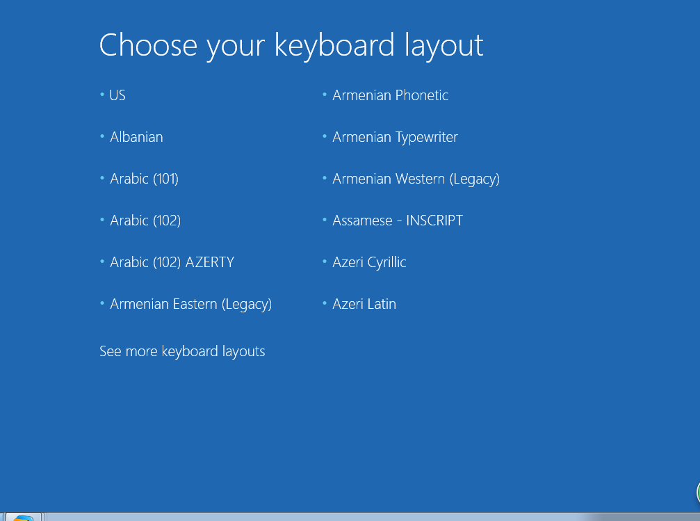This screenshot has height=521, width=700.
Task: Pick the Armenian Typewriter layout
Action: pyautogui.click(x=395, y=137)
